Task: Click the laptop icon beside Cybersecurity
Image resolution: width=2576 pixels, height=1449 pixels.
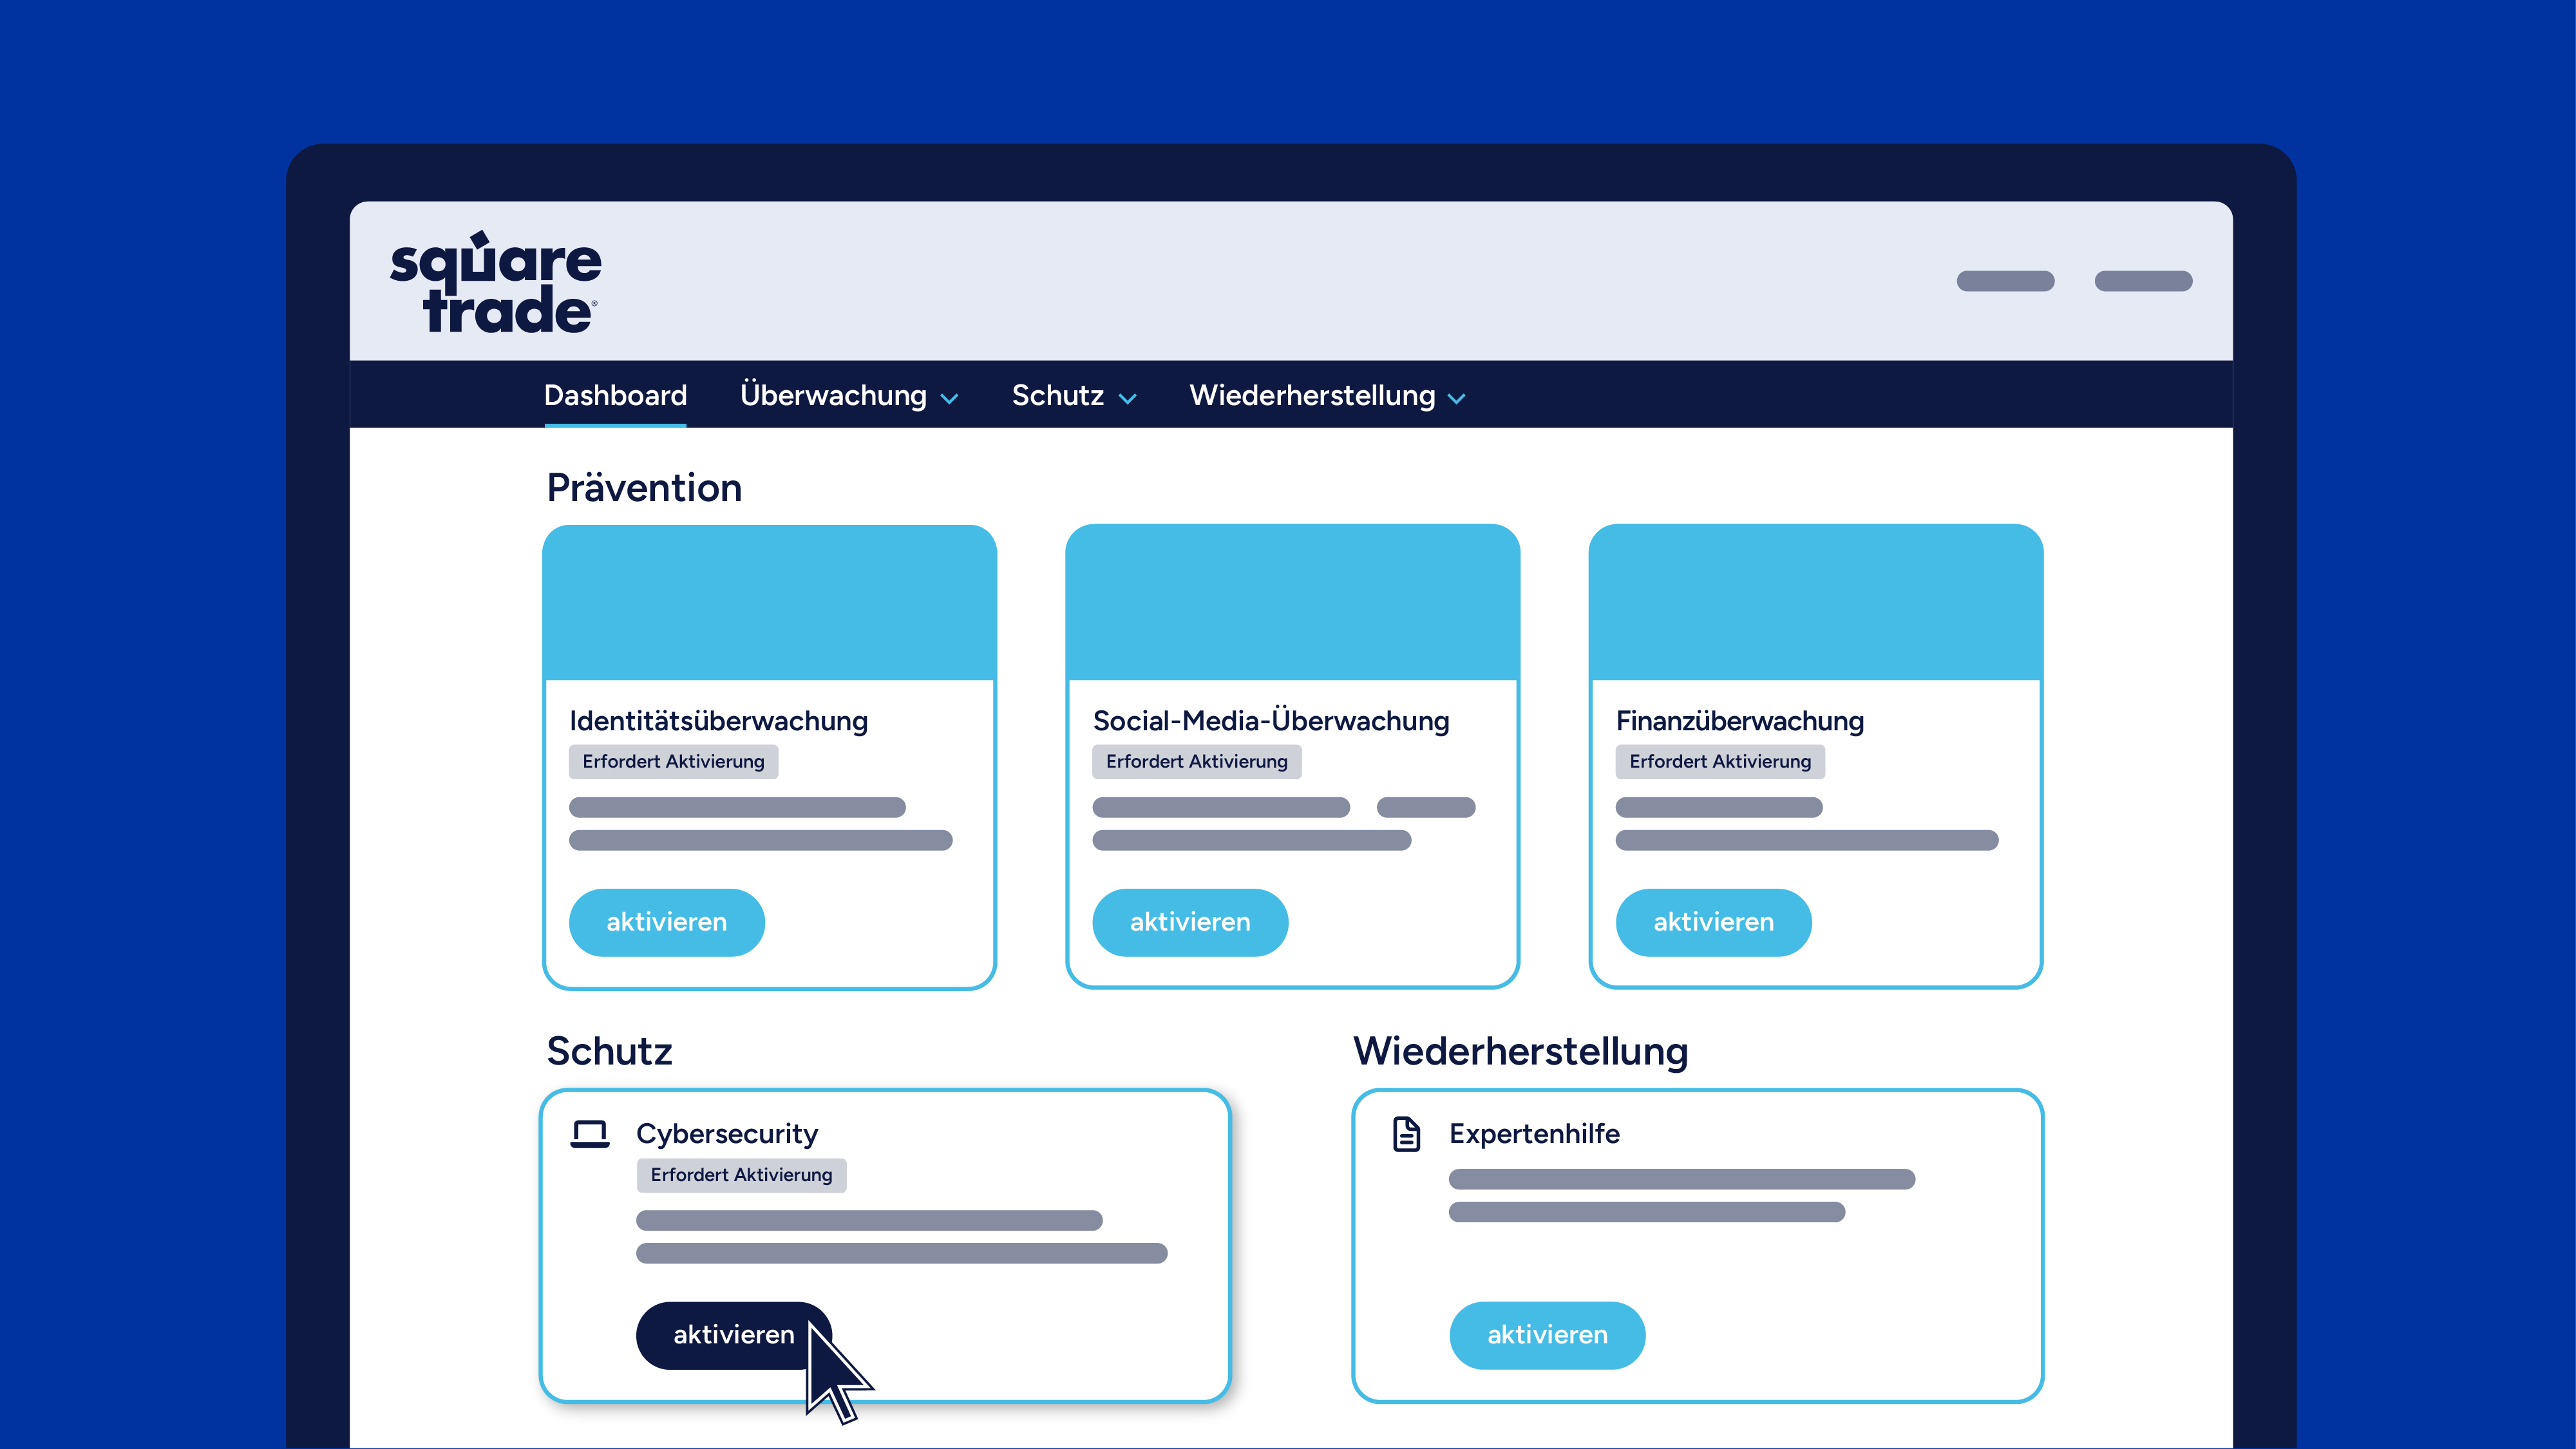Action: point(590,1134)
